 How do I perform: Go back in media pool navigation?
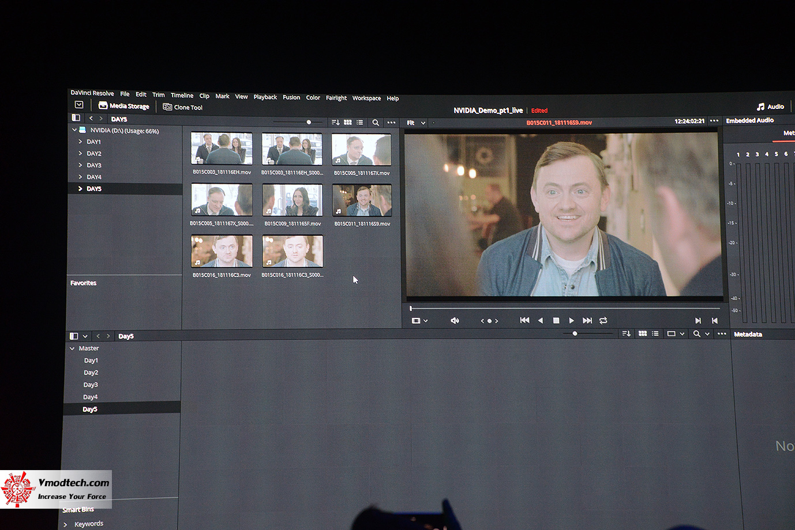pos(97,336)
